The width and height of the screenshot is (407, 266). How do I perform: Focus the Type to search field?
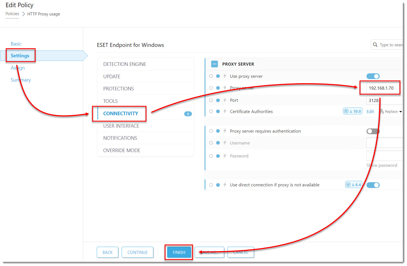pyautogui.click(x=387, y=45)
